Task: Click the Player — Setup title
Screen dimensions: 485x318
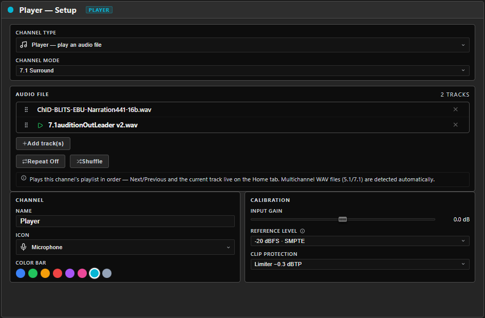Action: [x=48, y=10]
